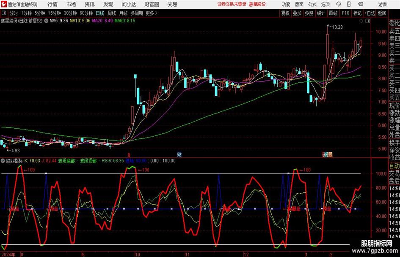Click the 2024年 date axis label

tap(8, 254)
